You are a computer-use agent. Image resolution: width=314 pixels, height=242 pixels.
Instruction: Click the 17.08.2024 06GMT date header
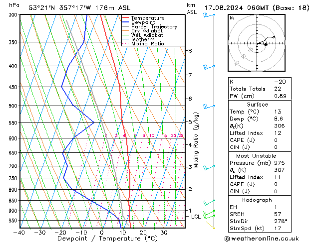236,8
